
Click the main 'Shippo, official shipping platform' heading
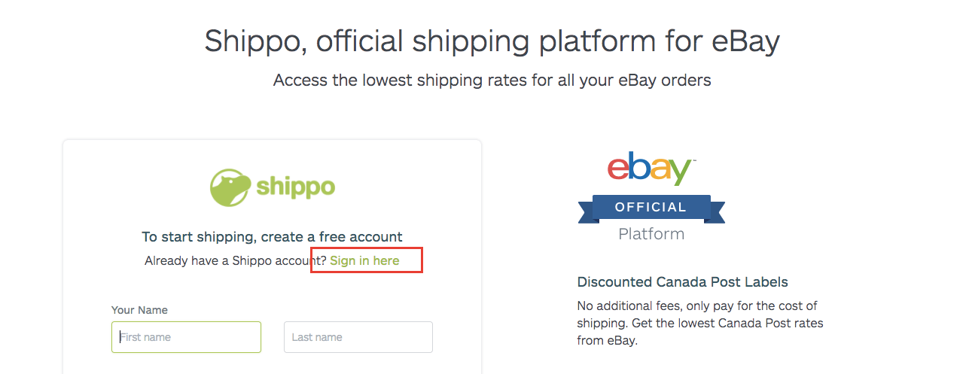(x=492, y=41)
